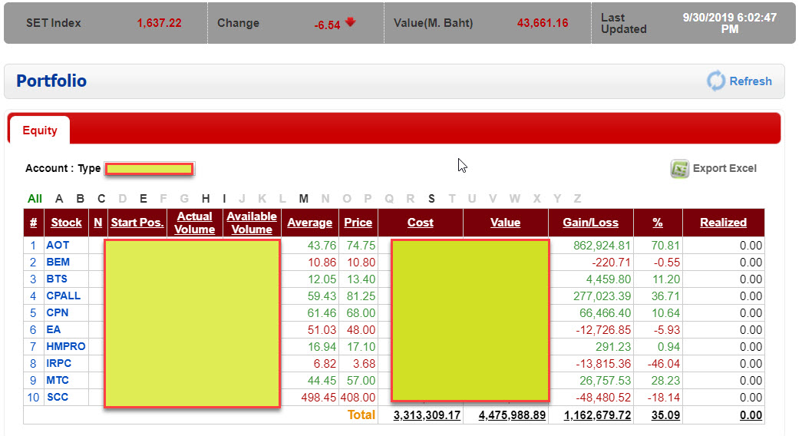The height and width of the screenshot is (436, 802).
Task: Open the CPALL stock link
Action: 64,296
